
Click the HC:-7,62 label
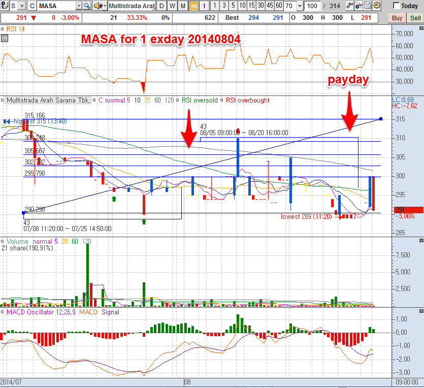coord(405,106)
